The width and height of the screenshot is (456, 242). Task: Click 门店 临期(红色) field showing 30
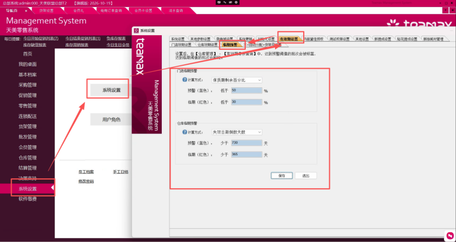[x=246, y=102]
